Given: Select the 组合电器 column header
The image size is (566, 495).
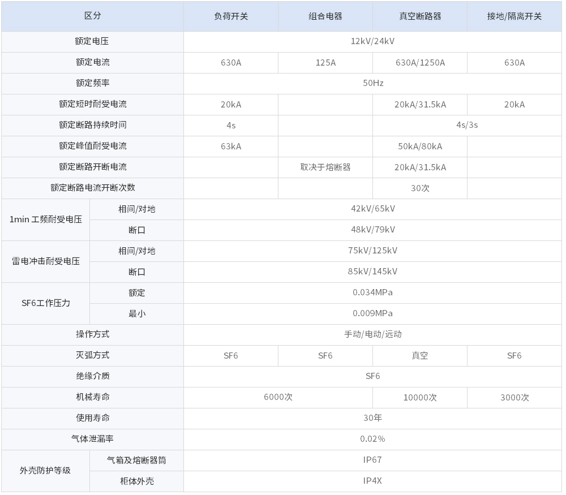Looking at the screenshot, I should pyautogui.click(x=325, y=16).
